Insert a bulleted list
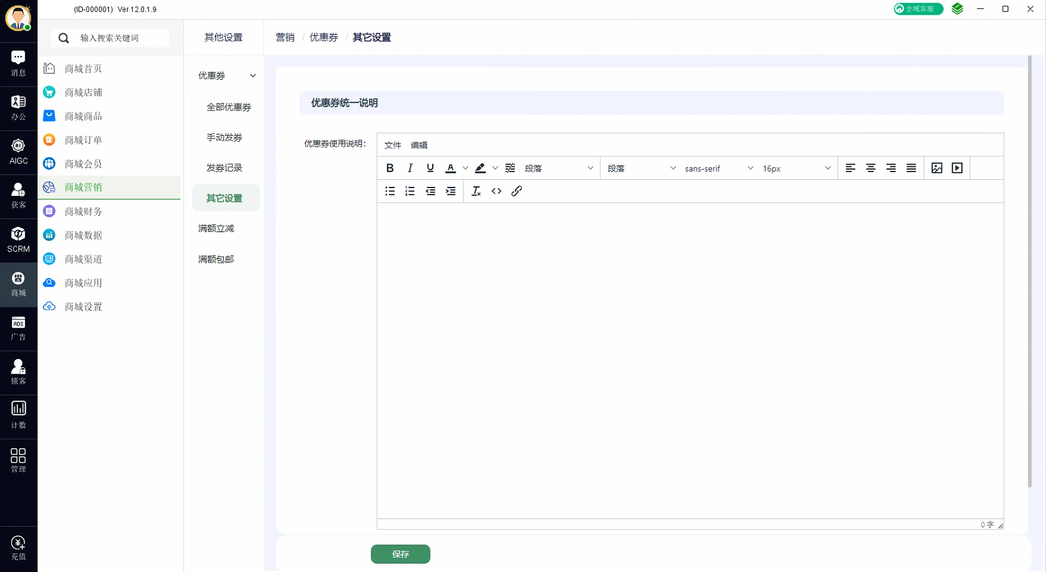1046x572 pixels. click(389, 191)
